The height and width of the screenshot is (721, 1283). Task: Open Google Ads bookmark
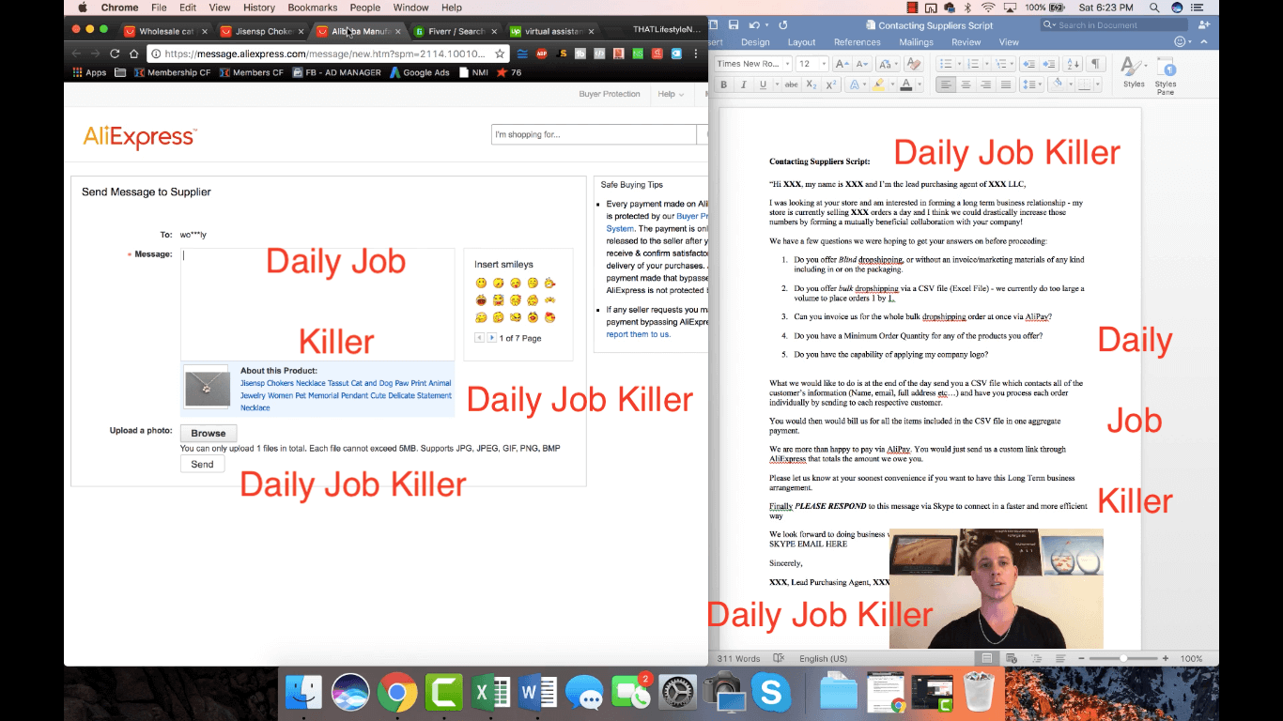[420, 72]
